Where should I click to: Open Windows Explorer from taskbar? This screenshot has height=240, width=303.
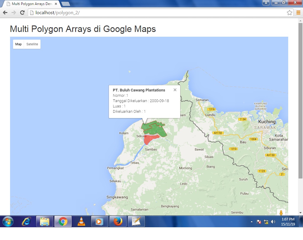point(45,221)
